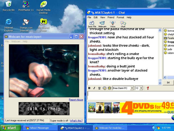This screenshot has height=131, width=174.
Task: Open KaZaA Media Desktop shortcut
Action: coord(43,7)
